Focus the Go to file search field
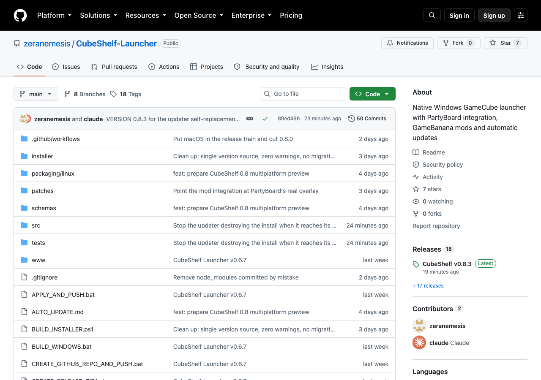Viewport: 541px width, 380px height. [x=303, y=94]
